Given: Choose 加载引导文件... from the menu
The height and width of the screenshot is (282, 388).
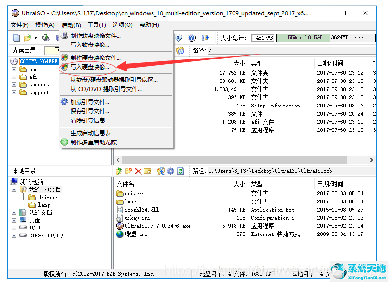Looking at the screenshot, I should (x=90, y=102).
